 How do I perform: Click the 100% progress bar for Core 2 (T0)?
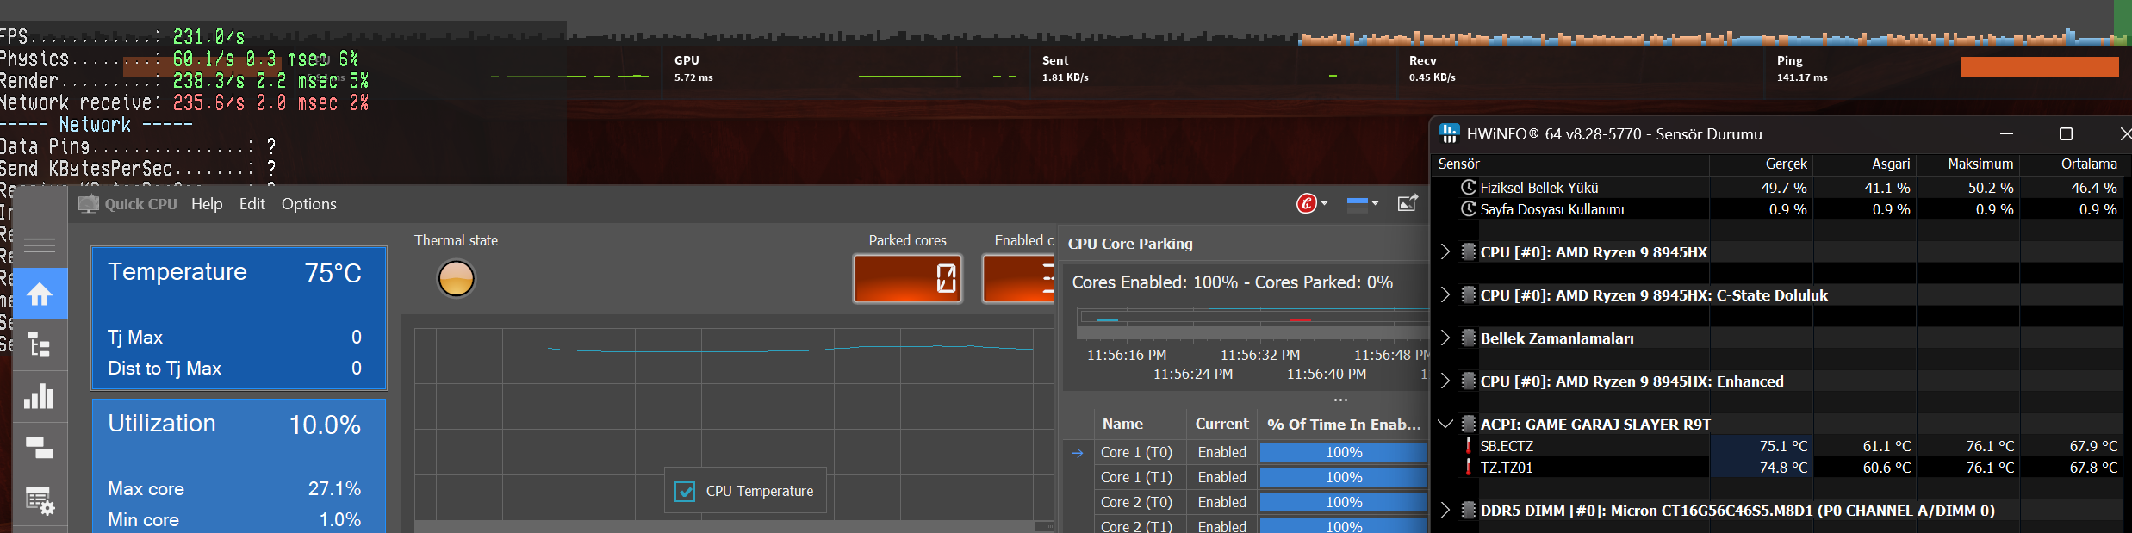click(x=1344, y=502)
